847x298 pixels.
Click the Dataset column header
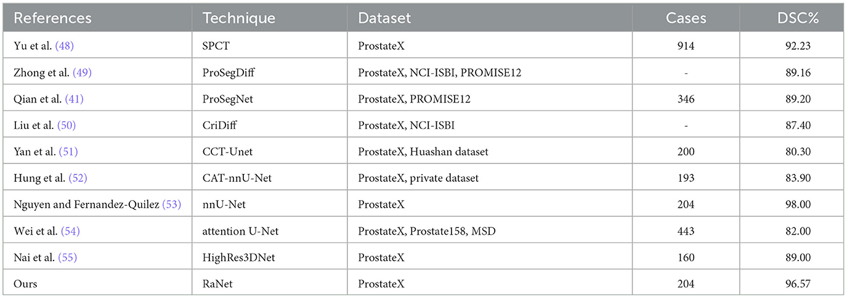pos(384,18)
